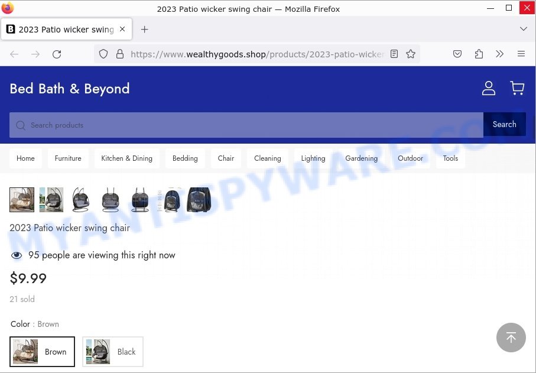
Task: Choose the Black color option
Action: click(113, 352)
